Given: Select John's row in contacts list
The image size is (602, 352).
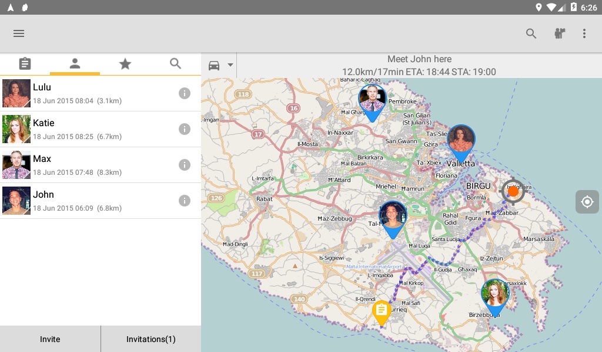Looking at the screenshot, I should [x=101, y=201].
